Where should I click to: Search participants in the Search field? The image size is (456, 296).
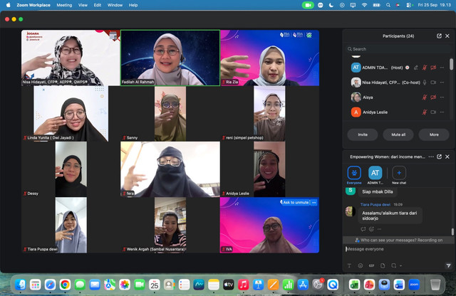click(398, 49)
